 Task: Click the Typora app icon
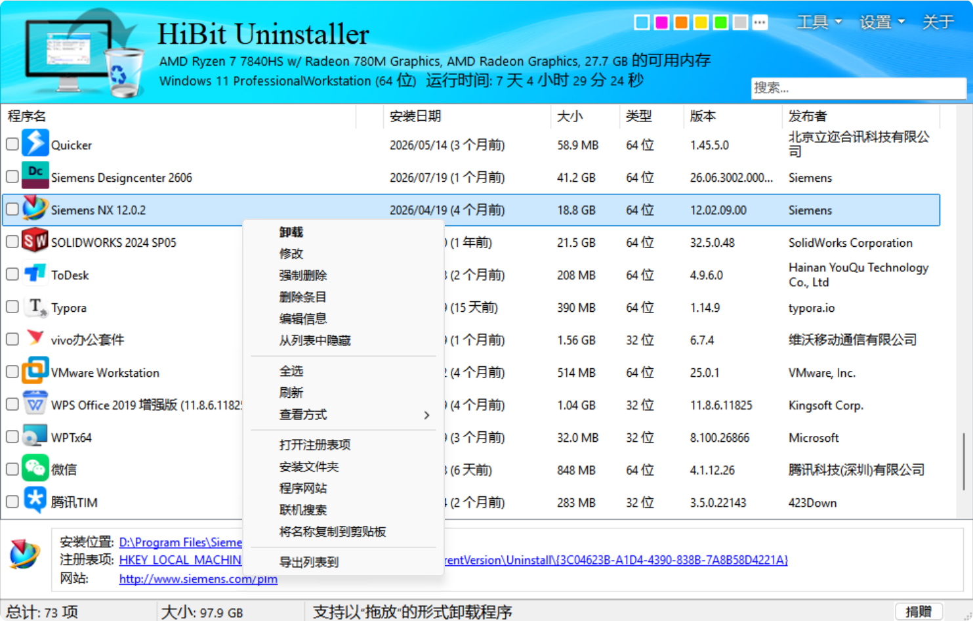(35, 305)
